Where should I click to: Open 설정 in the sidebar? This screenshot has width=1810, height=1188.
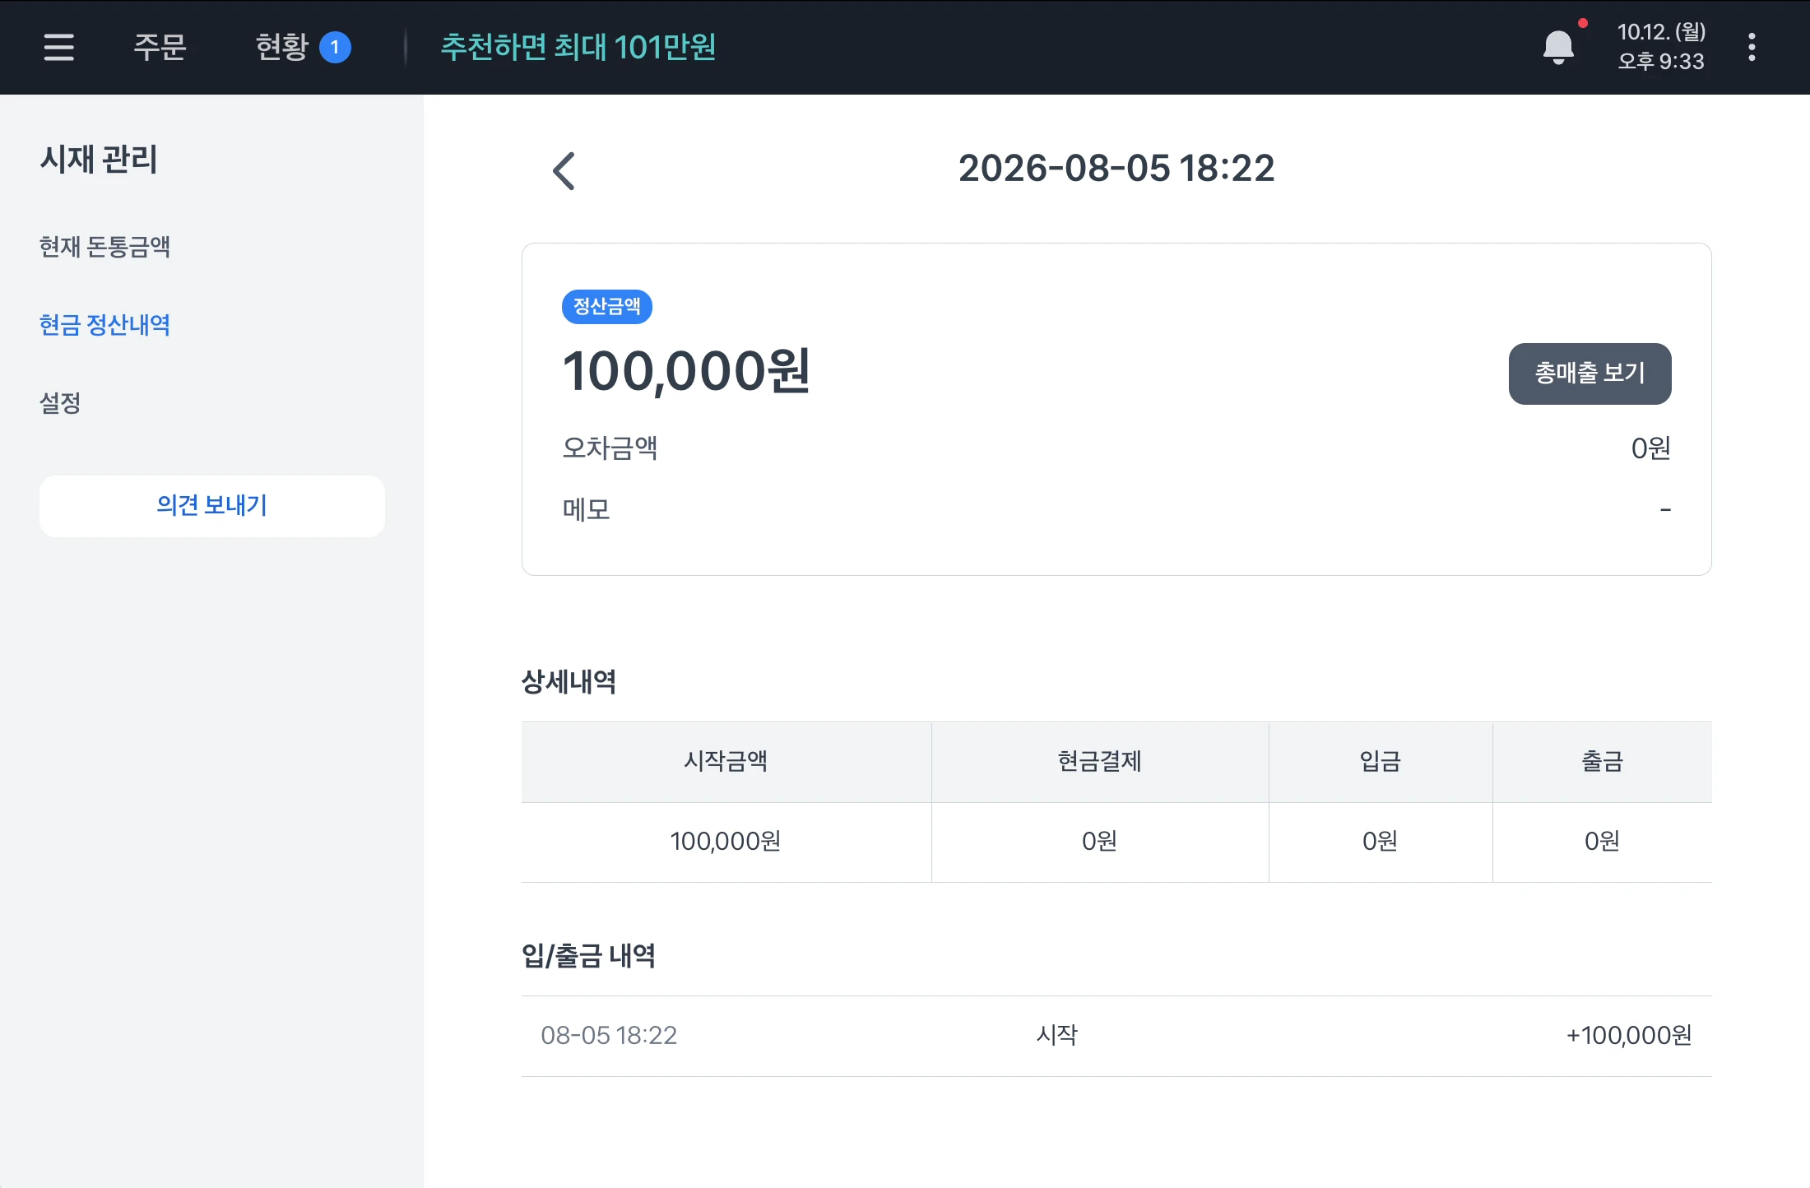[60, 403]
